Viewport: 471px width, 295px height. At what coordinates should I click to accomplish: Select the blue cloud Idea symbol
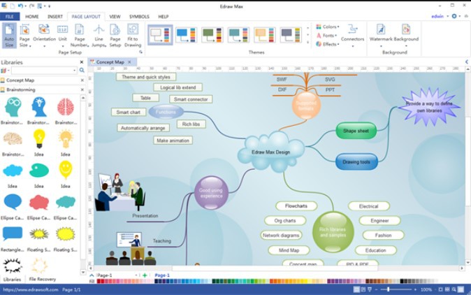click(x=13, y=171)
